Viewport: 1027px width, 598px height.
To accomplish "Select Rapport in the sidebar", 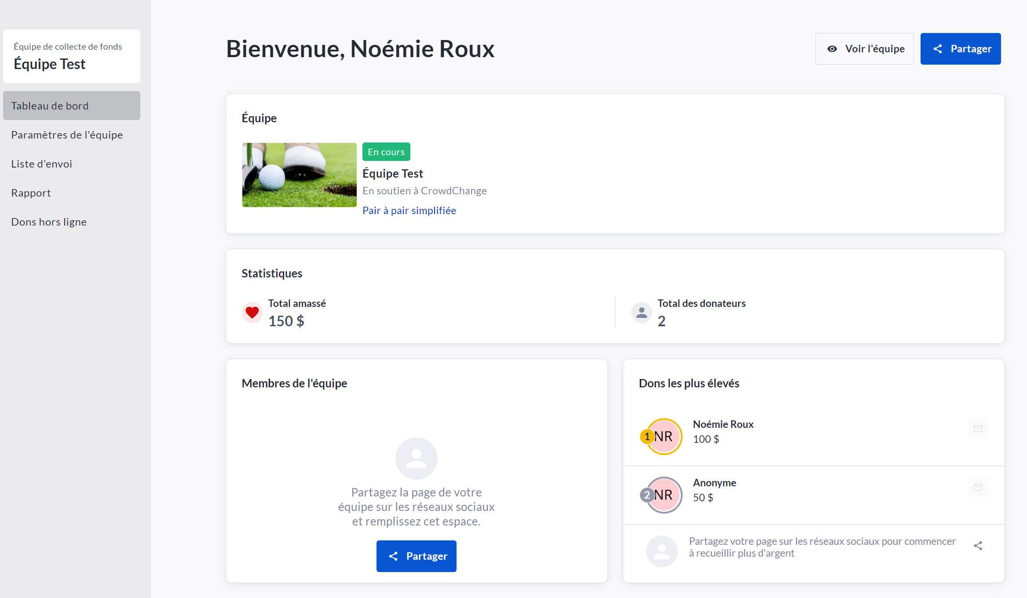I will (31, 193).
